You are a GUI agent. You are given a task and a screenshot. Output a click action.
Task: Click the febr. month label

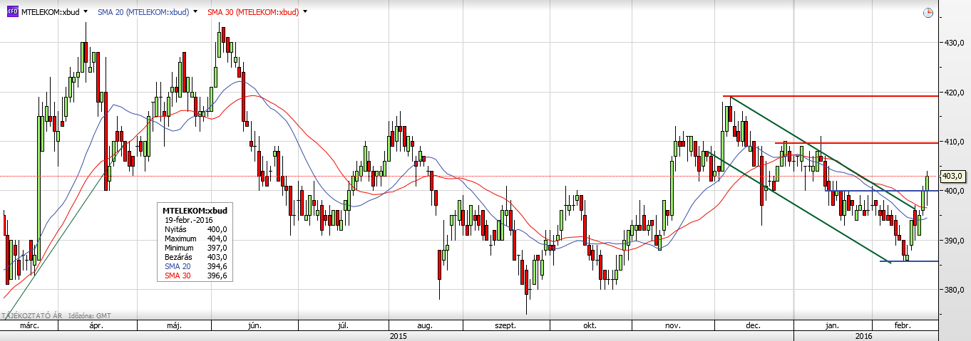click(903, 325)
